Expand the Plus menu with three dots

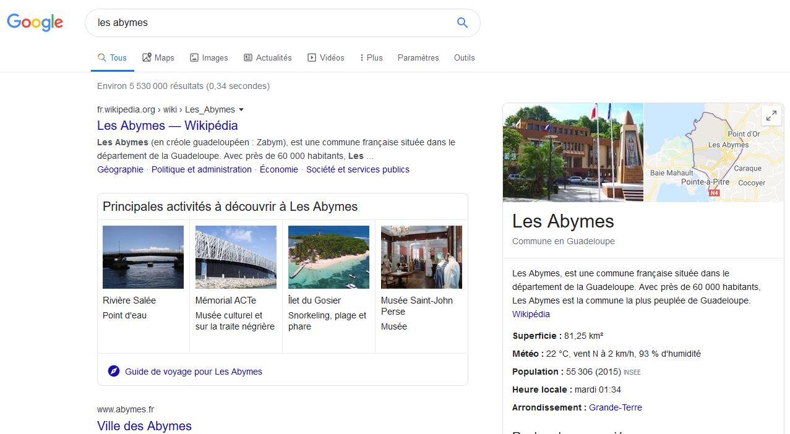click(x=371, y=57)
